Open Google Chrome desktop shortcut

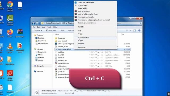(10, 6)
